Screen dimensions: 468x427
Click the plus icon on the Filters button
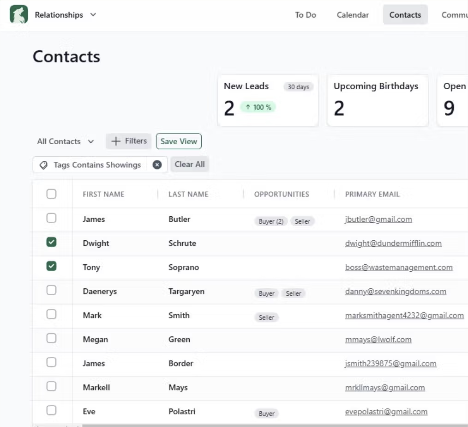115,141
